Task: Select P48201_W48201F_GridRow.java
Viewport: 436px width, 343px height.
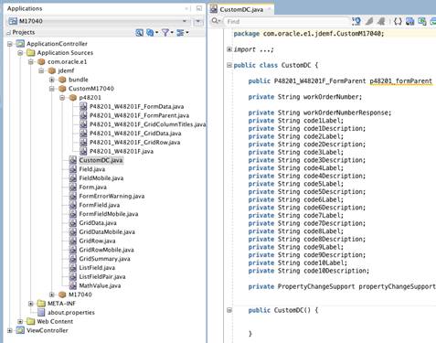Action: [x=134, y=142]
